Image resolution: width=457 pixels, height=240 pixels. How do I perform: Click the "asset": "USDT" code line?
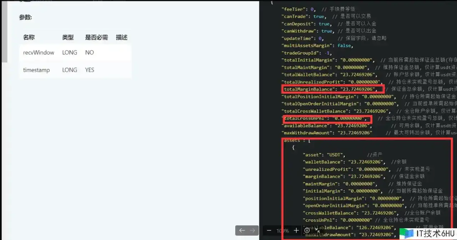[x=324, y=155]
